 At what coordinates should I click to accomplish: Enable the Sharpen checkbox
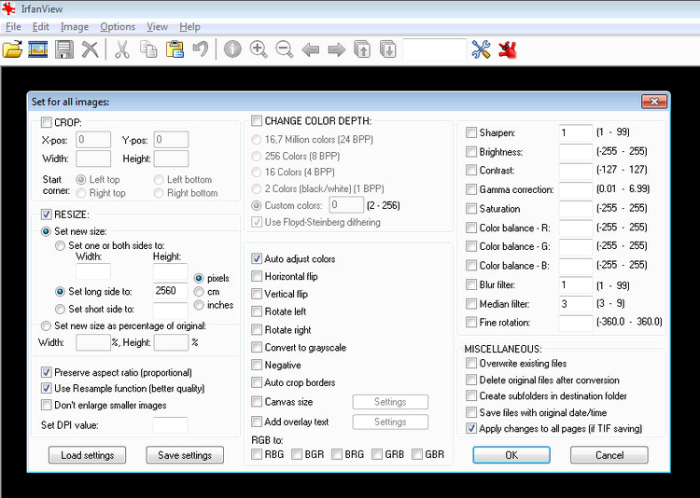tap(471, 132)
